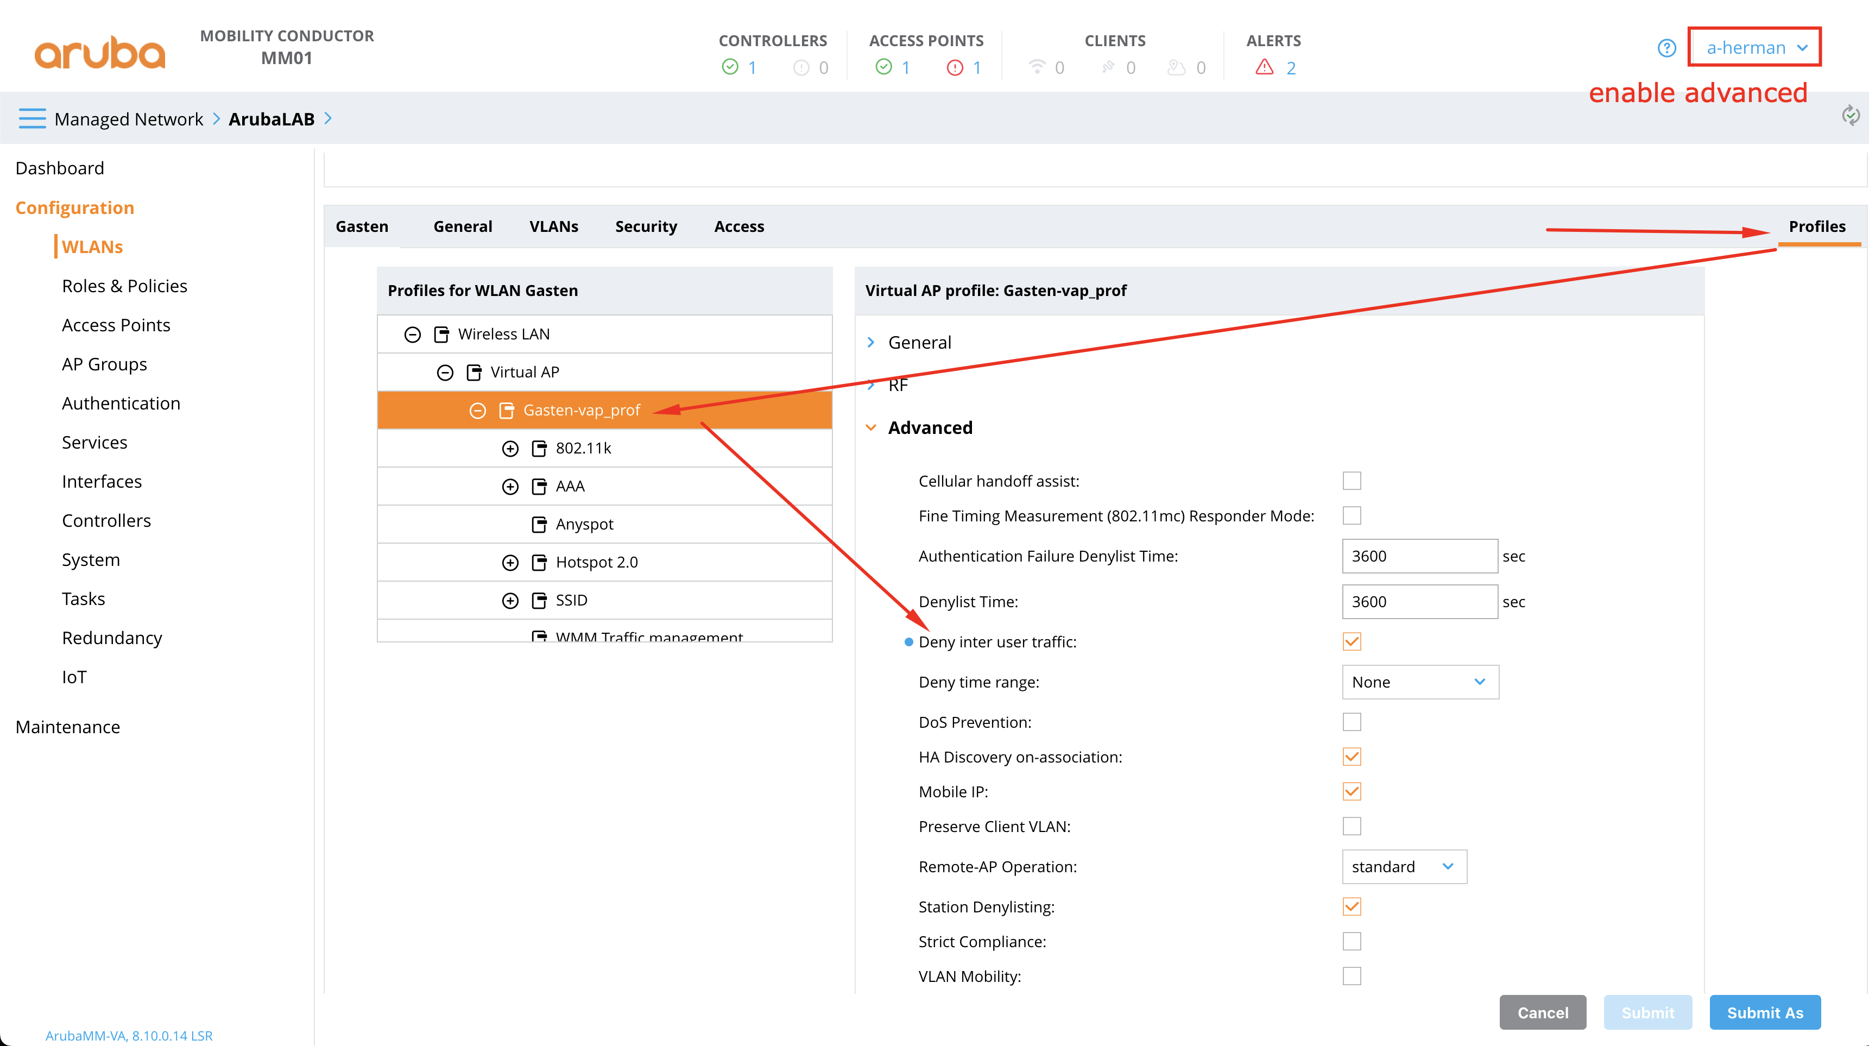Click the access points down red icon
Screen dimensions: 1869x1046
(x=955, y=67)
